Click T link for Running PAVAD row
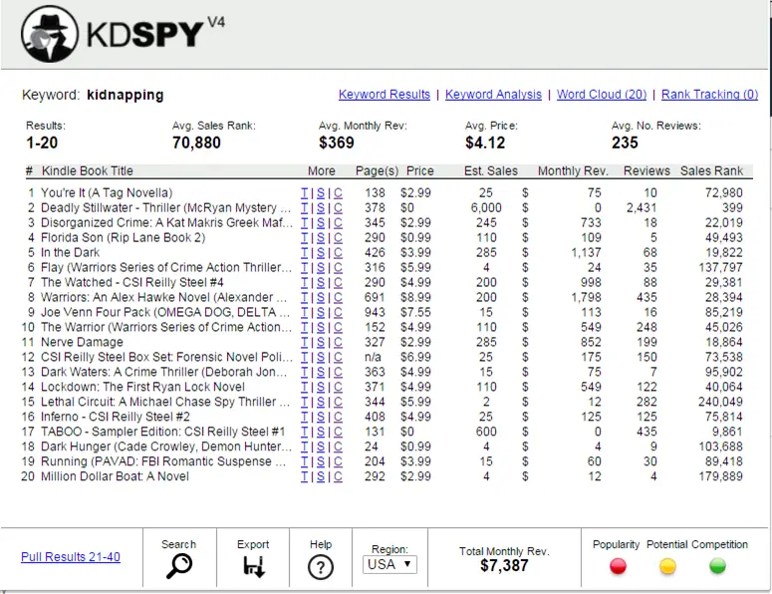772x594 pixels. [304, 461]
